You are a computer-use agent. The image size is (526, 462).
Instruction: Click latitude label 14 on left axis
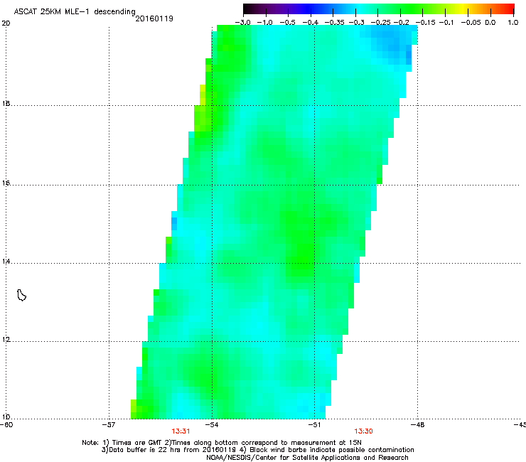6,262
